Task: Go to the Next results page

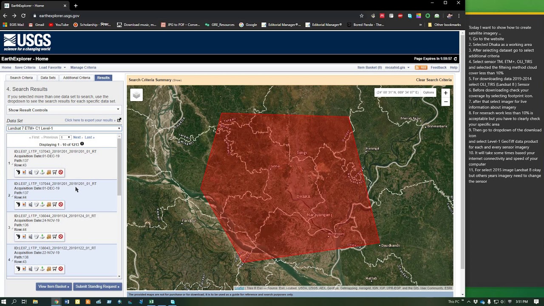Action: click(77, 137)
